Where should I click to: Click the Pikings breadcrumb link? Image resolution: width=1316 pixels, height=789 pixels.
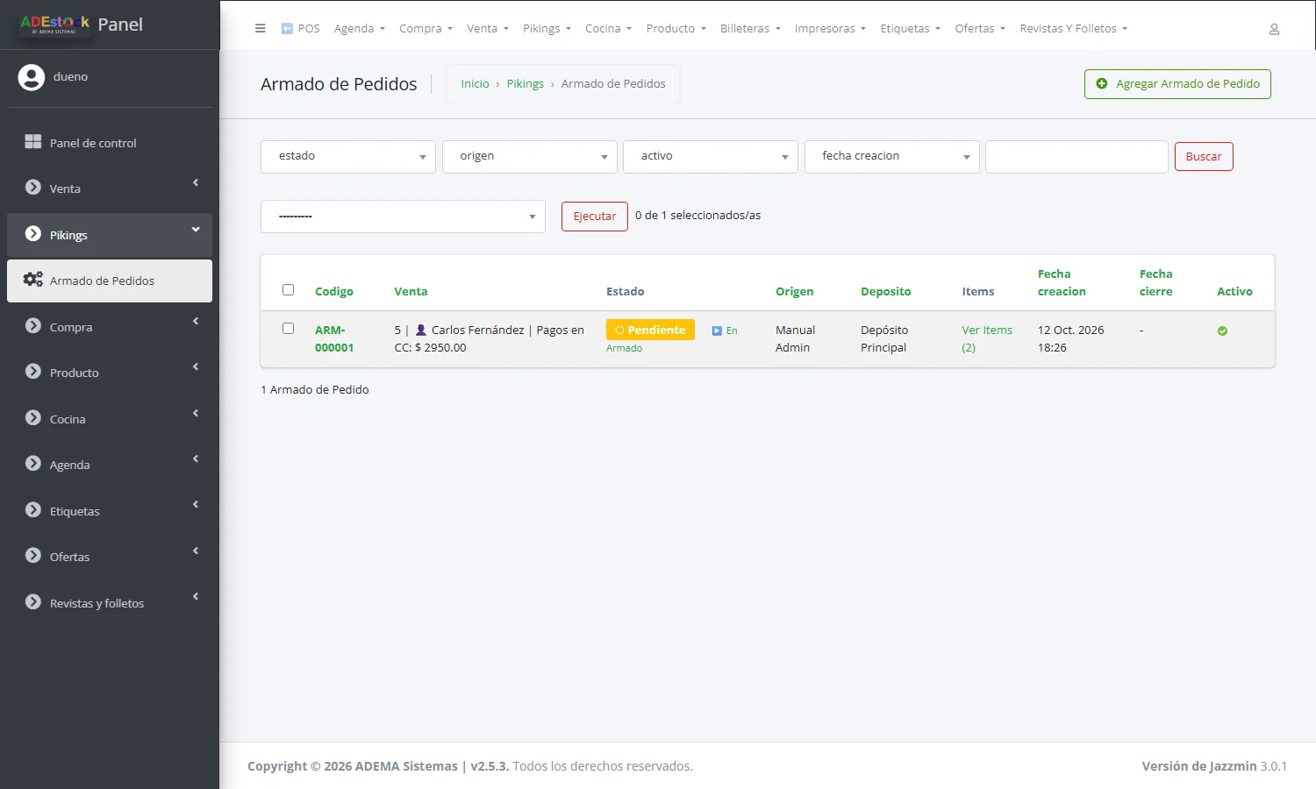click(x=526, y=84)
